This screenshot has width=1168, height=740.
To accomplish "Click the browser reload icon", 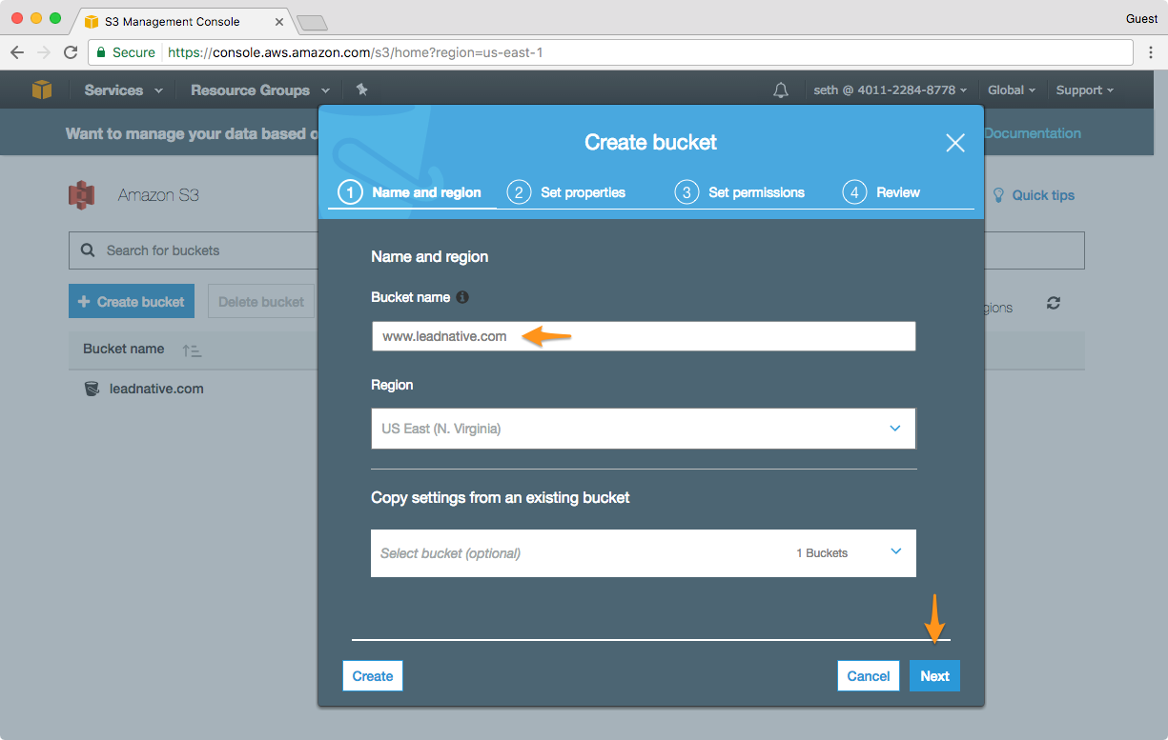I will tap(71, 52).
